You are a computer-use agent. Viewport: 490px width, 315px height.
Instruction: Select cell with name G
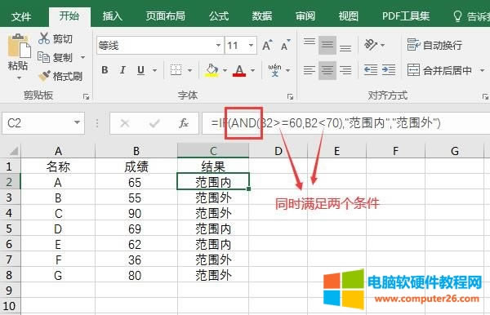coord(58,275)
